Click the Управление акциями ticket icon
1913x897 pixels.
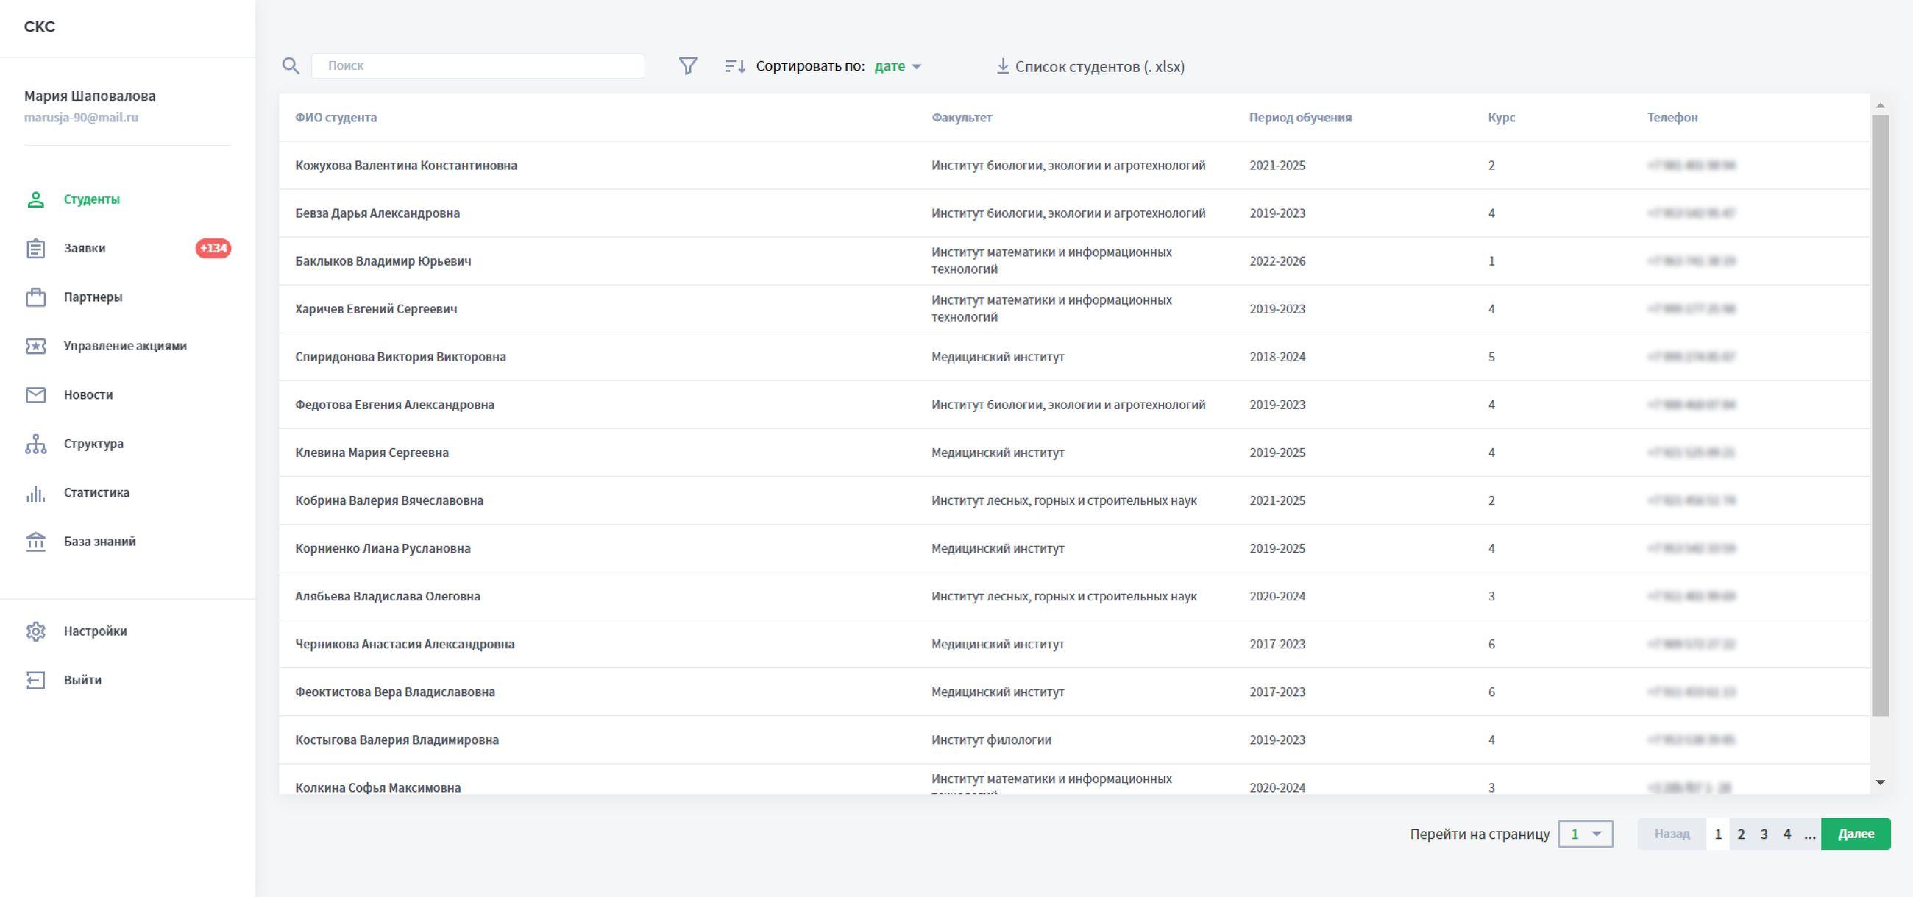tap(35, 346)
